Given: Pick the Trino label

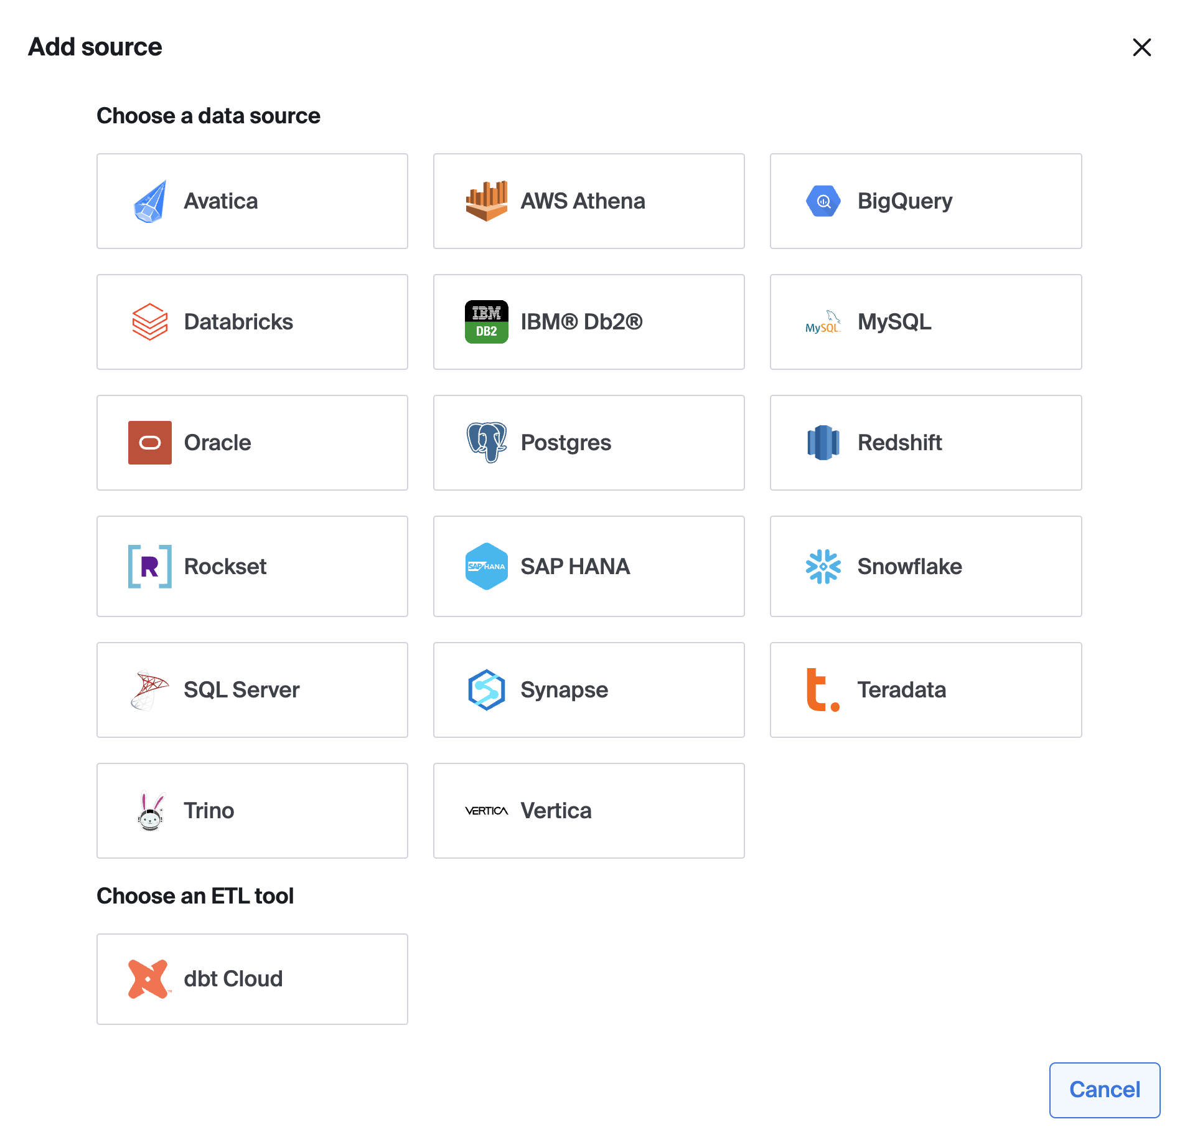Looking at the screenshot, I should click(x=208, y=811).
